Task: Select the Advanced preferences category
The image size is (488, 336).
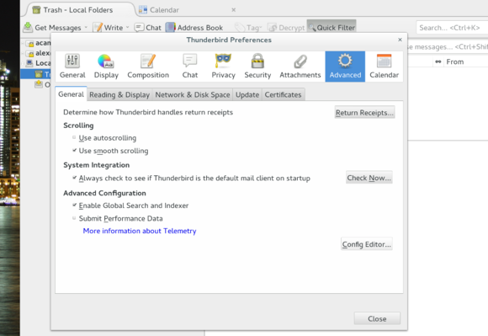Action: (345, 67)
